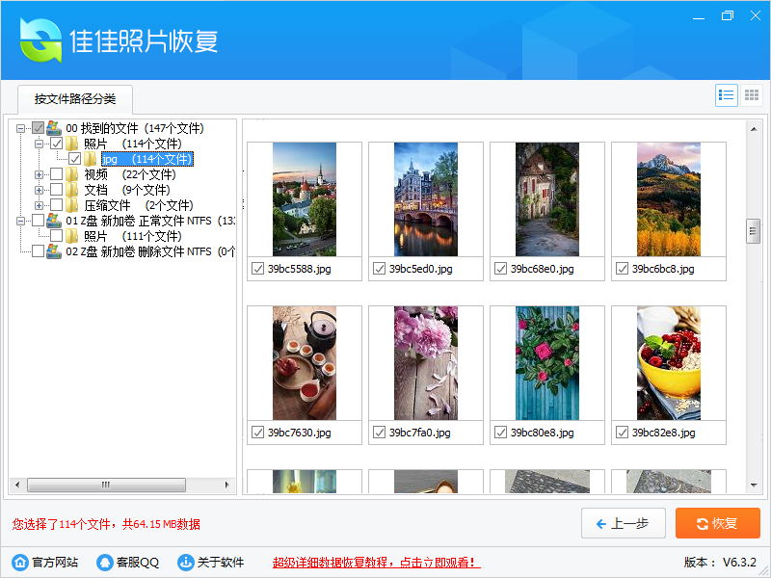Click the 客服QQ icon
This screenshot has width=771, height=578.
[x=105, y=563]
